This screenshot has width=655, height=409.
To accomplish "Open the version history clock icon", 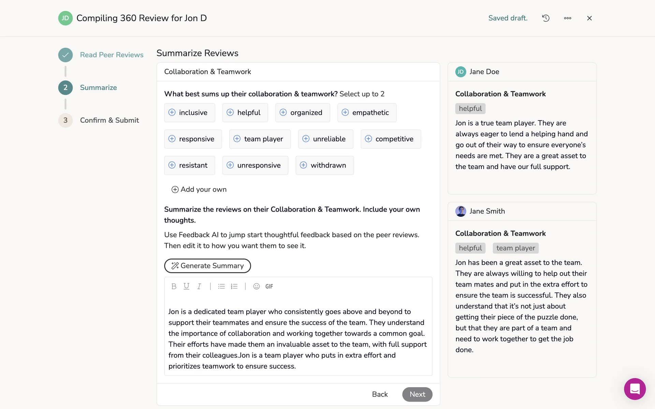I will (545, 18).
